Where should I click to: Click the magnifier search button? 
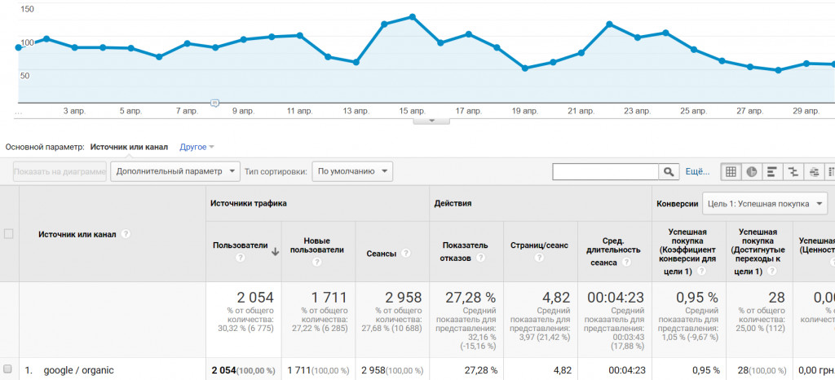point(669,171)
